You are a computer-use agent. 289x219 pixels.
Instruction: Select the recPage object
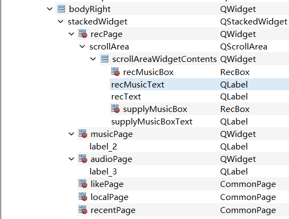point(106,34)
